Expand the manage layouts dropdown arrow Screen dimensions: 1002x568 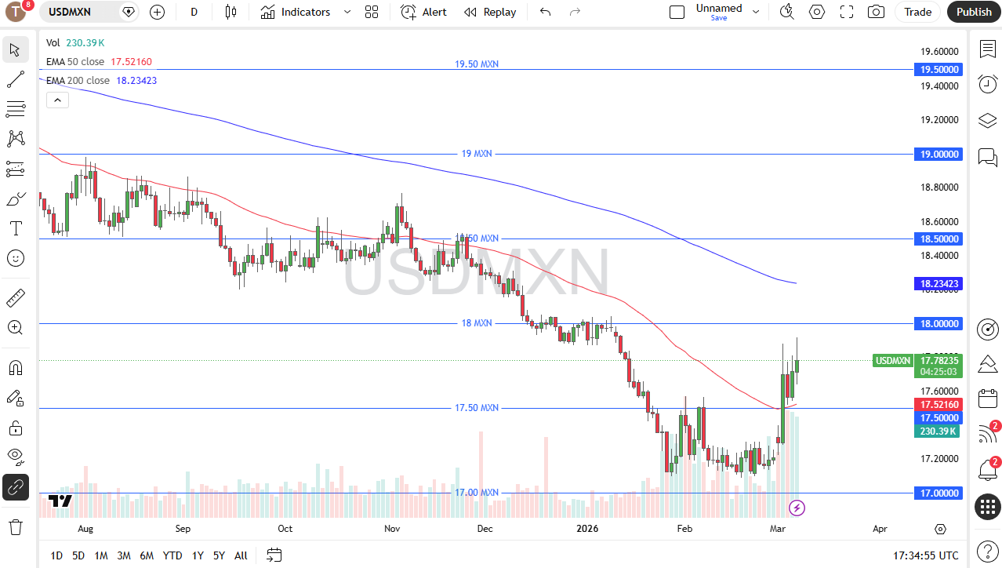[x=756, y=12]
